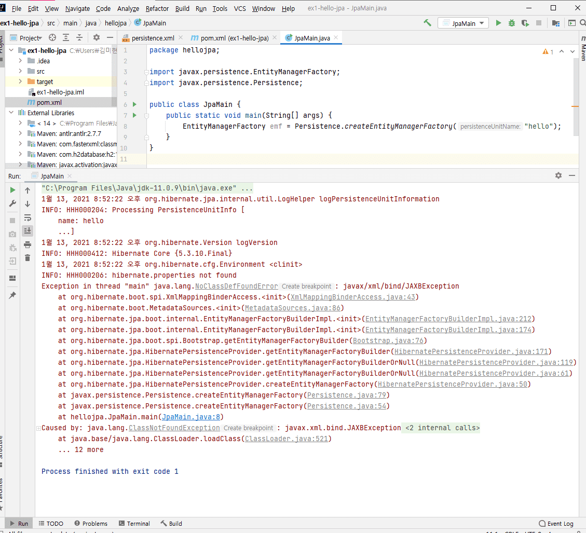Print console output using printer icon

(28, 245)
